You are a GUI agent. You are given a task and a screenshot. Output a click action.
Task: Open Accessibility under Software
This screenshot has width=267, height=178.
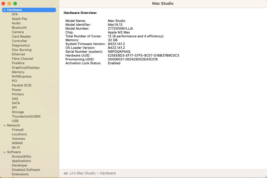pyautogui.click(x=21, y=157)
